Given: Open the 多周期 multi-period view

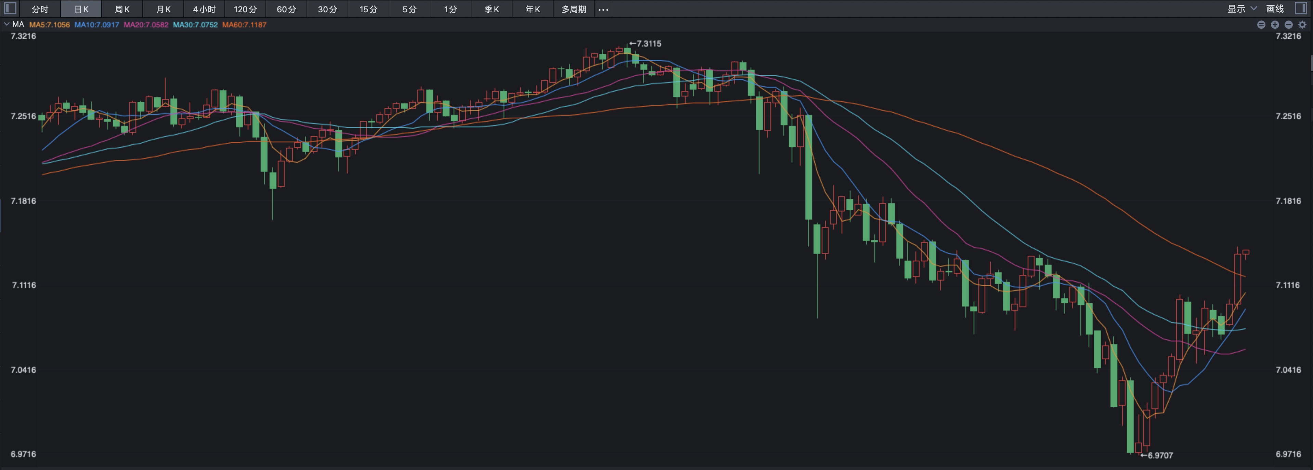Looking at the screenshot, I should 574,9.
